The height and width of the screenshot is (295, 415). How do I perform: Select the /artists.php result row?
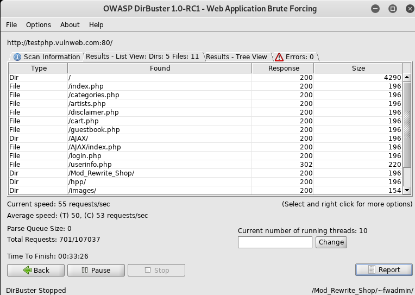(x=205, y=104)
